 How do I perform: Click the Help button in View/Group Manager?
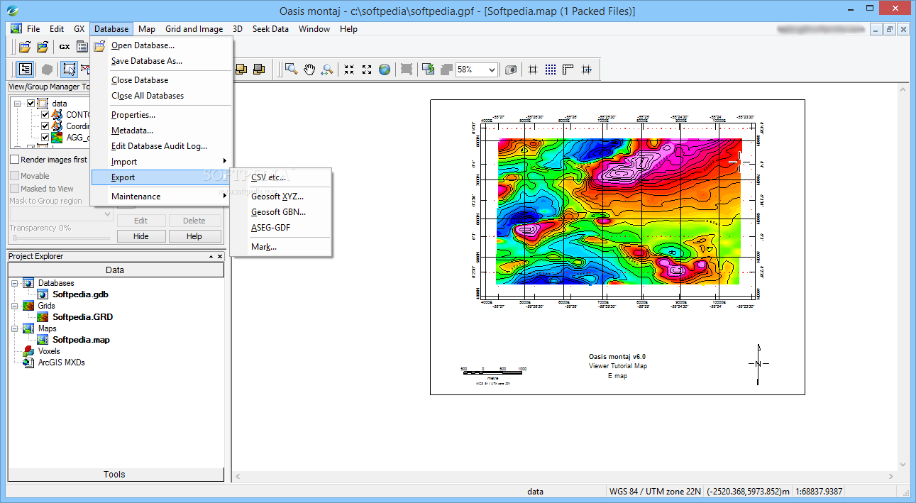click(x=194, y=236)
